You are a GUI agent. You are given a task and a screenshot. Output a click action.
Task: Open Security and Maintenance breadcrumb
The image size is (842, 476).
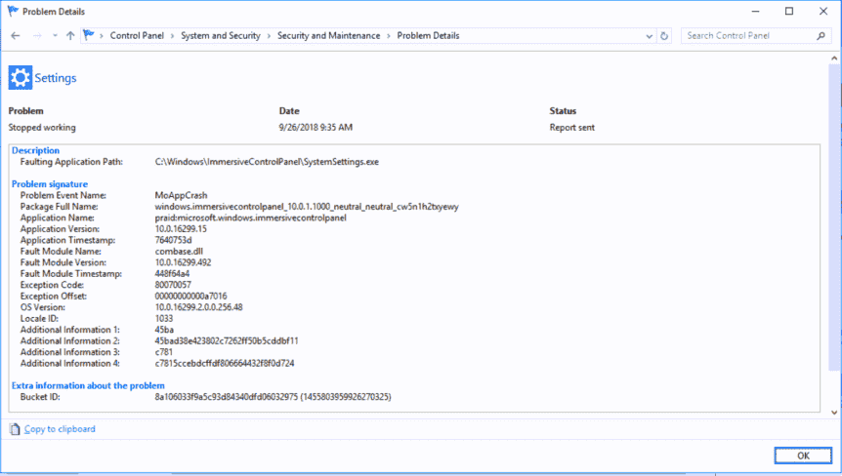(x=328, y=36)
